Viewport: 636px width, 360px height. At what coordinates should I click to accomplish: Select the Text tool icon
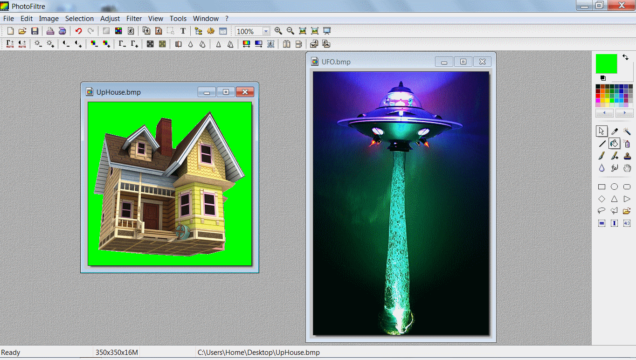pos(183,31)
